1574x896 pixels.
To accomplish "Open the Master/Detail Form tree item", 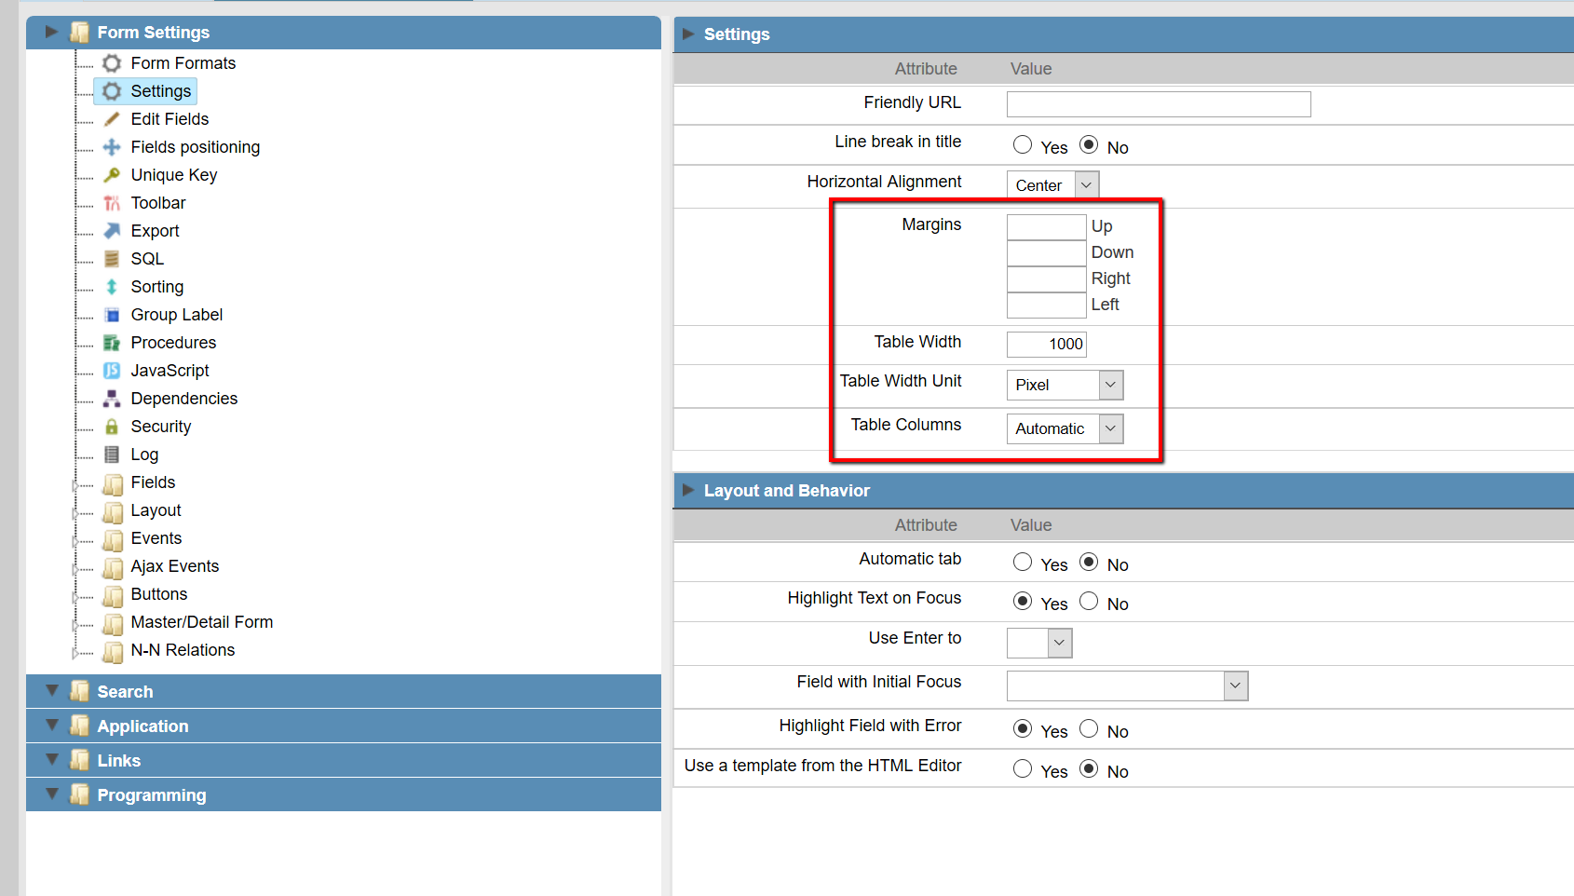I will (202, 622).
